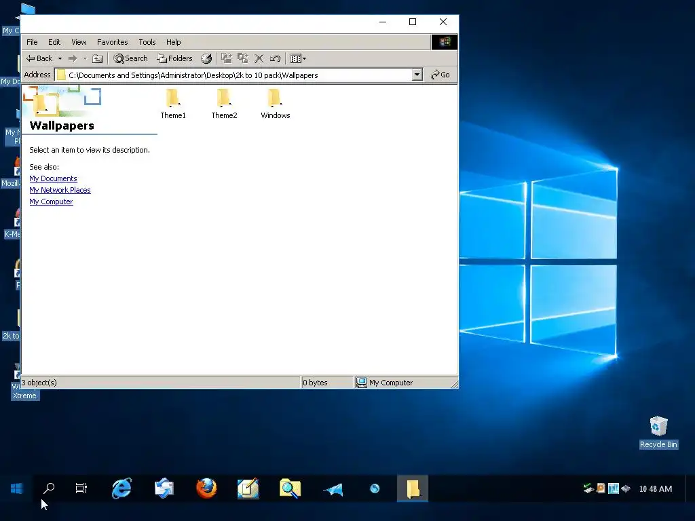Select the Theme1 folder
Screen dimensions: 695x521
[173, 104]
